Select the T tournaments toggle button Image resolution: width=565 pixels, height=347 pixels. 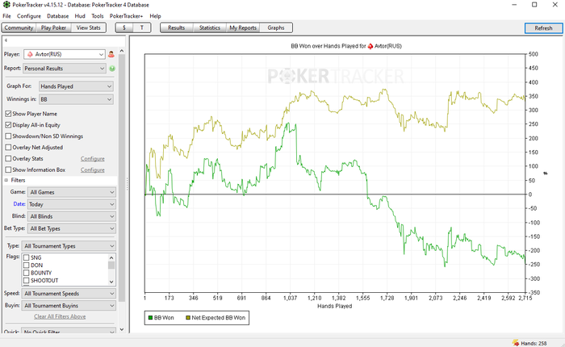(x=141, y=27)
